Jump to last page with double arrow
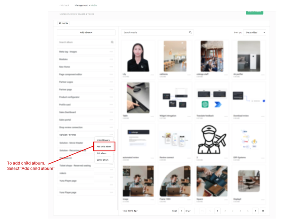The width and height of the screenshot is (287, 219). click(263, 211)
